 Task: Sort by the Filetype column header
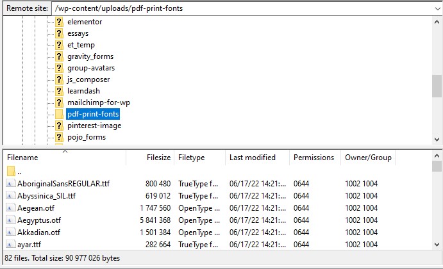pos(200,158)
